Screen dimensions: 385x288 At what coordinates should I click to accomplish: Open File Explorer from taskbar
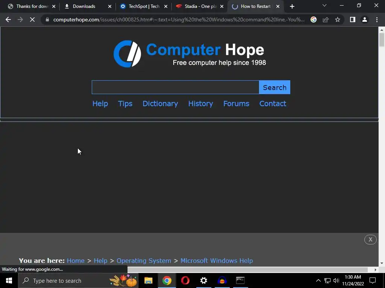click(x=148, y=280)
